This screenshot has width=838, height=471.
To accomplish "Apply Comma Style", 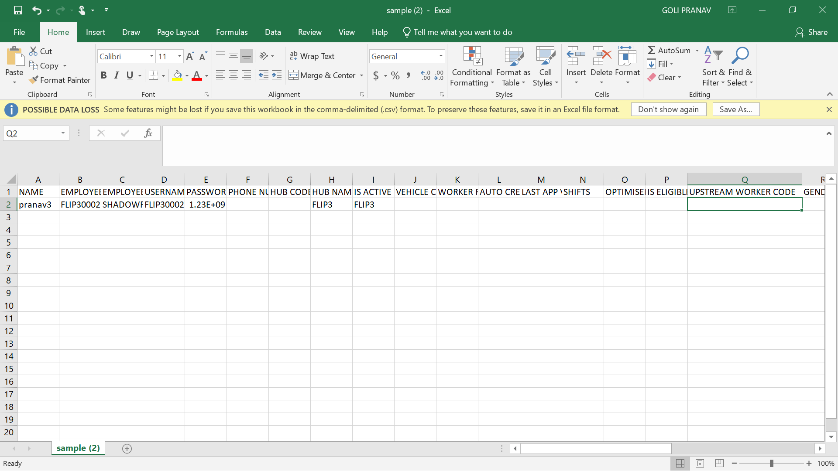I will pos(409,75).
